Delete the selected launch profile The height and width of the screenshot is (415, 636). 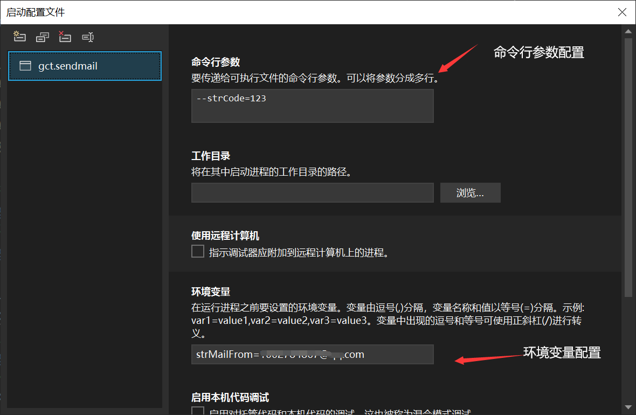65,37
